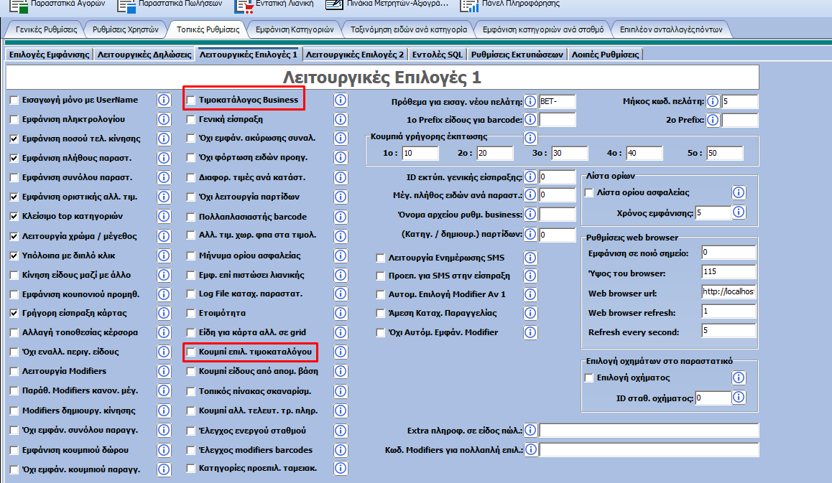Image resolution: width=832 pixels, height=483 pixels.
Task: Enable Γενική είσπραξη checkbox
Action: 190,119
